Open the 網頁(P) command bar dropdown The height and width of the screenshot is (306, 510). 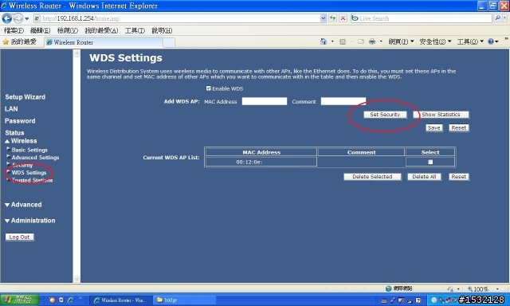coord(401,41)
